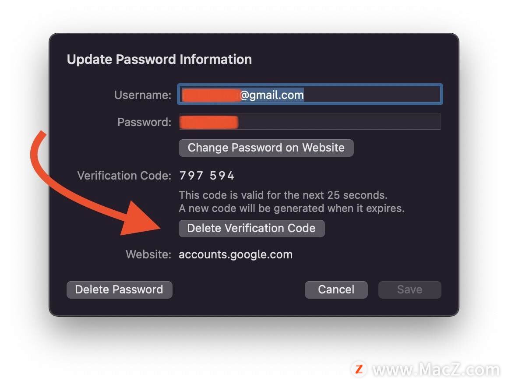
Task: Click the 797 594 verification code
Action: tap(207, 176)
